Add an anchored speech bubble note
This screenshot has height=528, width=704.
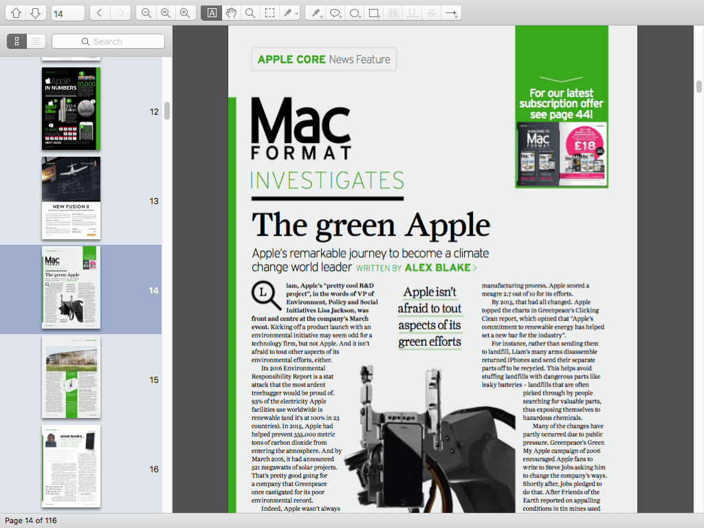tap(335, 13)
